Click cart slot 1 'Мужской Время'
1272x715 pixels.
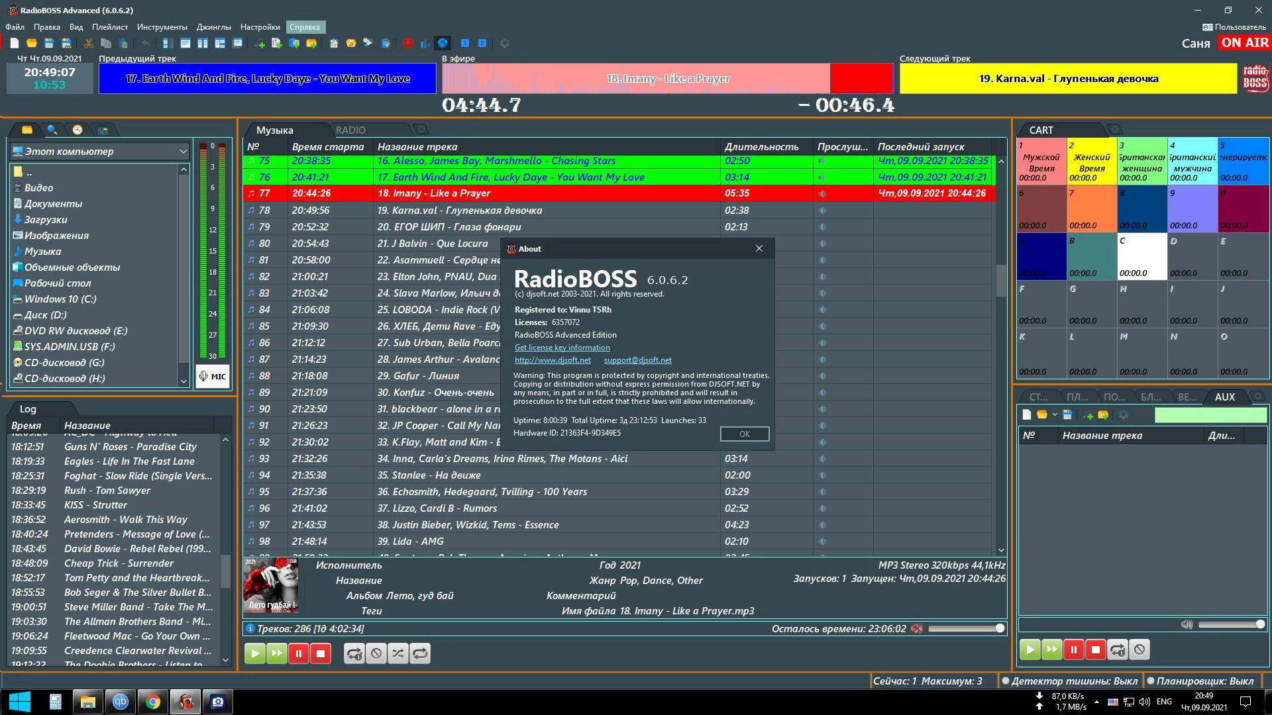click(x=1041, y=161)
